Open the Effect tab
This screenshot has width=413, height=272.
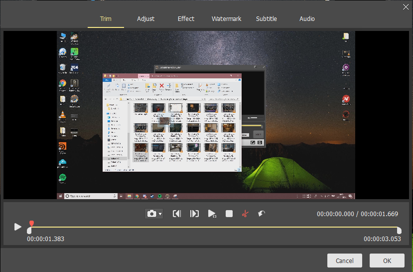pos(186,18)
